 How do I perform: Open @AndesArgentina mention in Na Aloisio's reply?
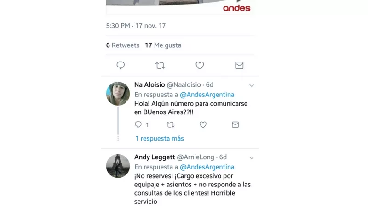coord(207,95)
